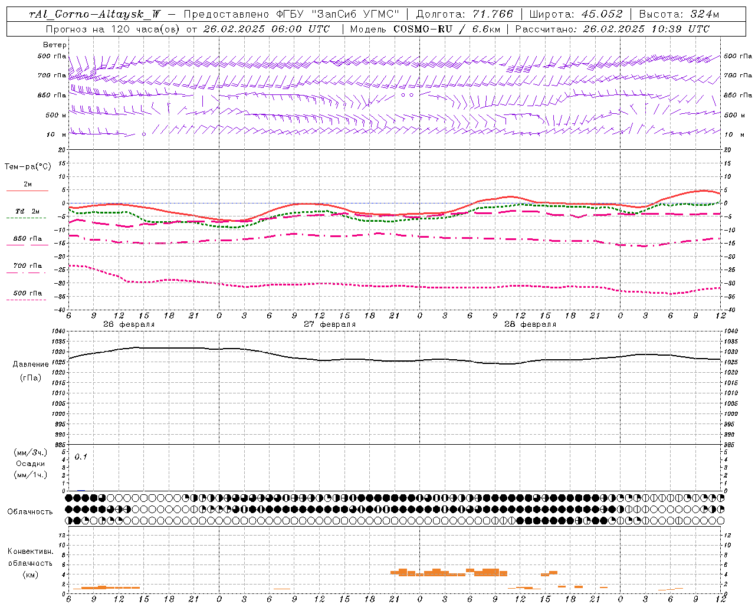Click the 10 м wind level label on left
The height and width of the screenshot is (604, 755).
click(x=56, y=134)
